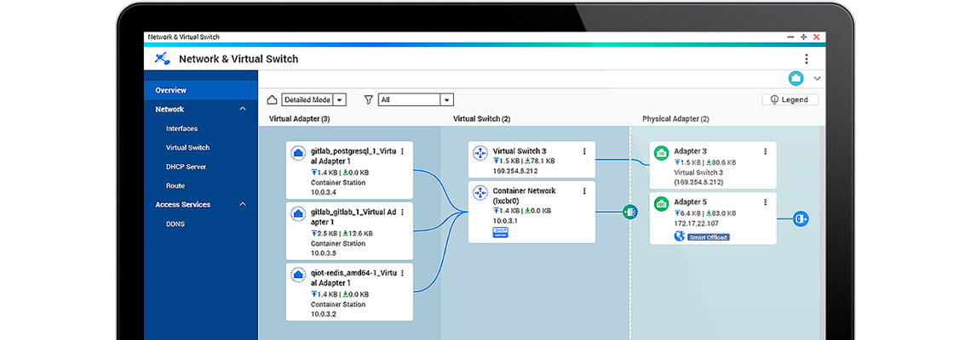
Task: Open the app's main kebab menu in header
Action: 806,59
